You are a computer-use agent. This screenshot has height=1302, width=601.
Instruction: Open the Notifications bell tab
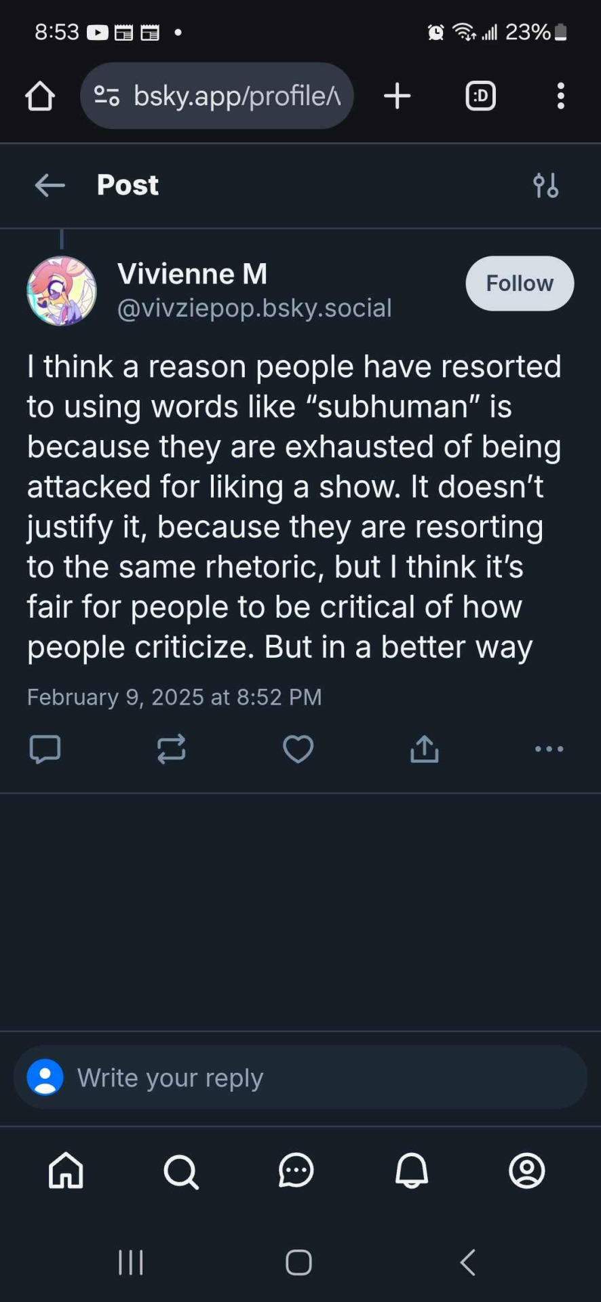pyautogui.click(x=412, y=1170)
